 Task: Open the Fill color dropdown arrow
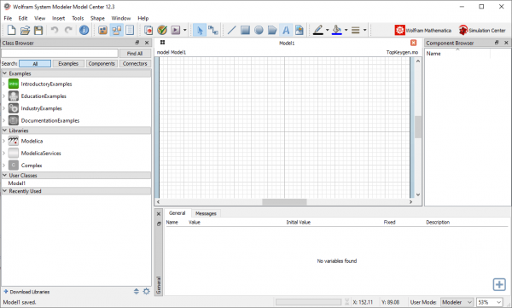point(346,31)
